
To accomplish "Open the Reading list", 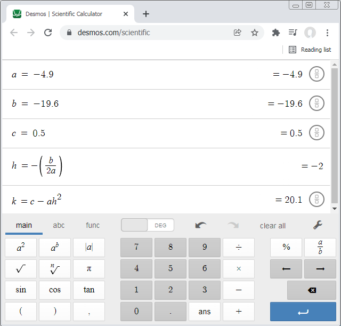I will (310, 50).
